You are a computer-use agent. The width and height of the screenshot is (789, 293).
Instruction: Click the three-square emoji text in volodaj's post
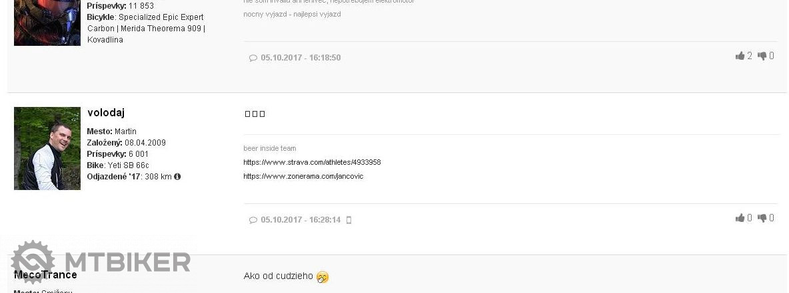[255, 114]
